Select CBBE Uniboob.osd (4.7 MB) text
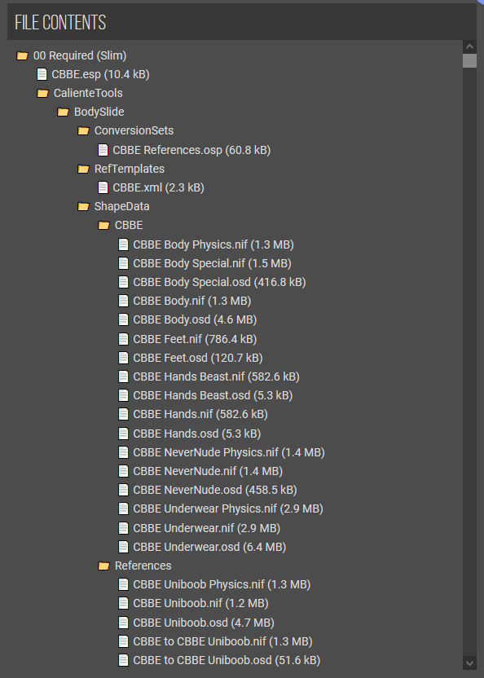The width and height of the screenshot is (484, 678). coord(204,623)
